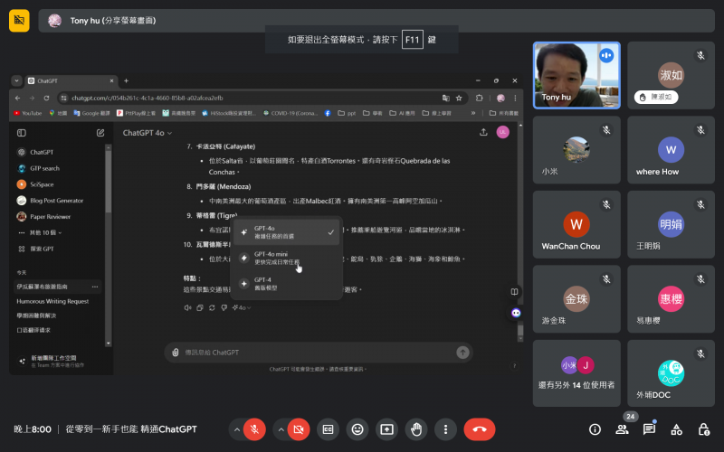Select the WanChan Chou participant tile
The width and height of the screenshot is (724, 452).
coord(576,224)
